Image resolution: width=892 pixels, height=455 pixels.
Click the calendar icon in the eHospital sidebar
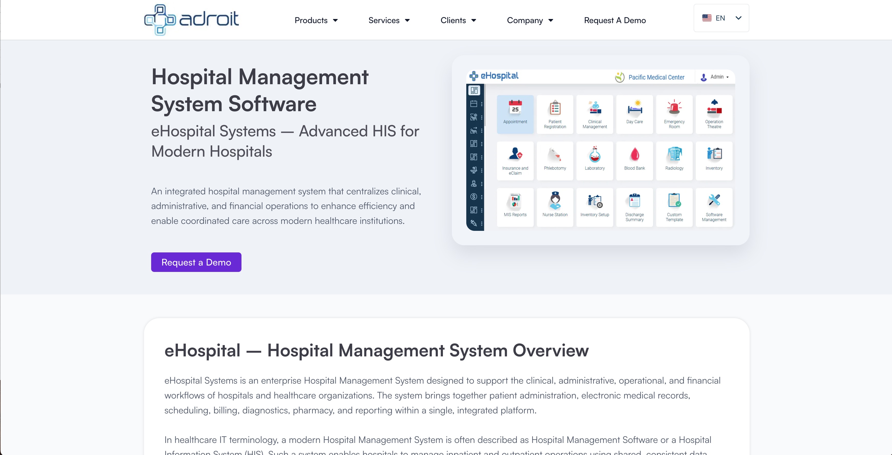474,104
